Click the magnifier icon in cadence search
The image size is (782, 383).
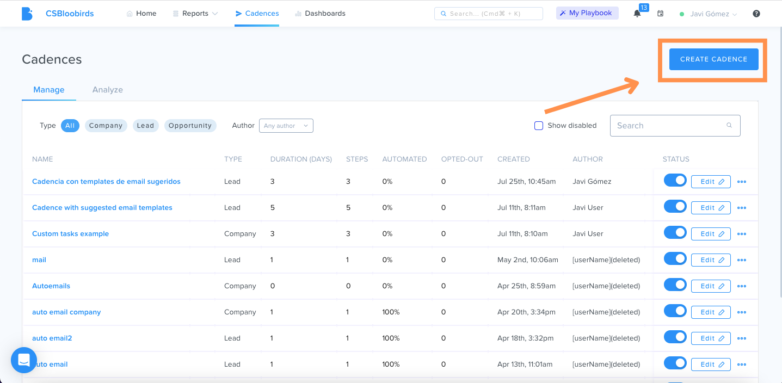(729, 125)
